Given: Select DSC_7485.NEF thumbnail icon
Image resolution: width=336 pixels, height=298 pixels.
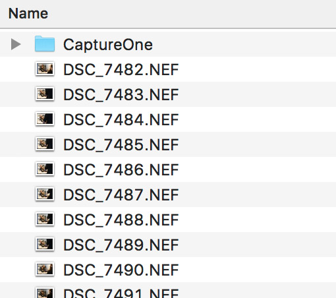Looking at the screenshot, I should click(x=45, y=144).
